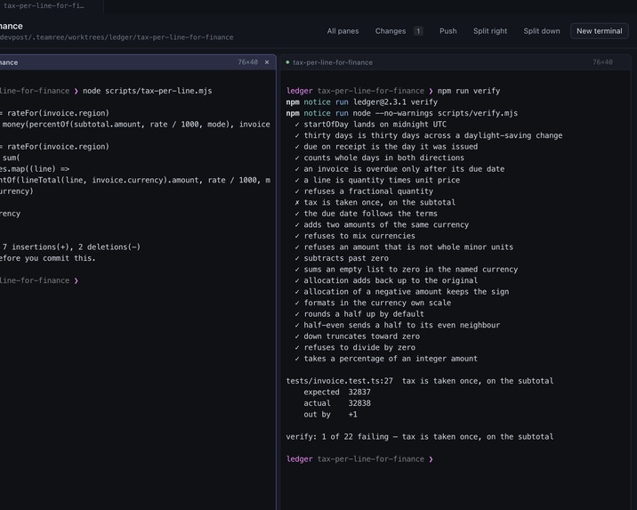Click the 'node scripts/tax-per-line.mjs' command in left pane

(x=147, y=91)
